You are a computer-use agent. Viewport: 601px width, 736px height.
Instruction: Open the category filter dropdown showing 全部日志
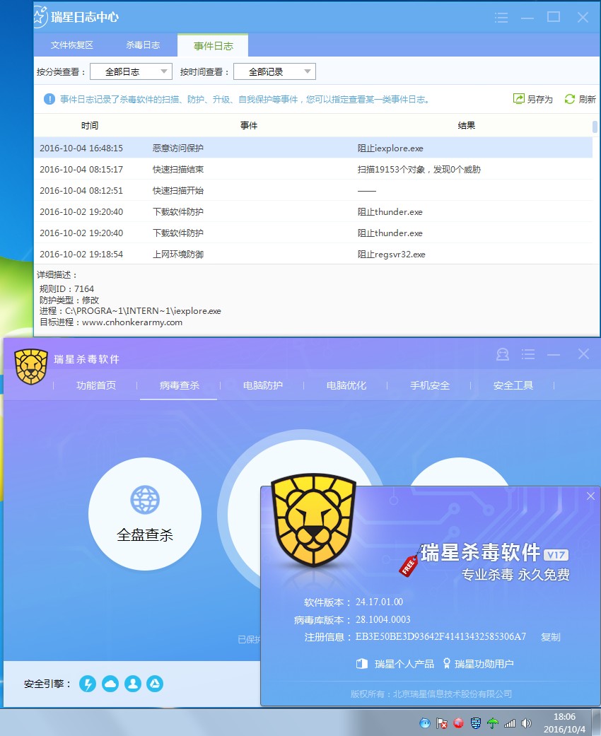[131, 72]
